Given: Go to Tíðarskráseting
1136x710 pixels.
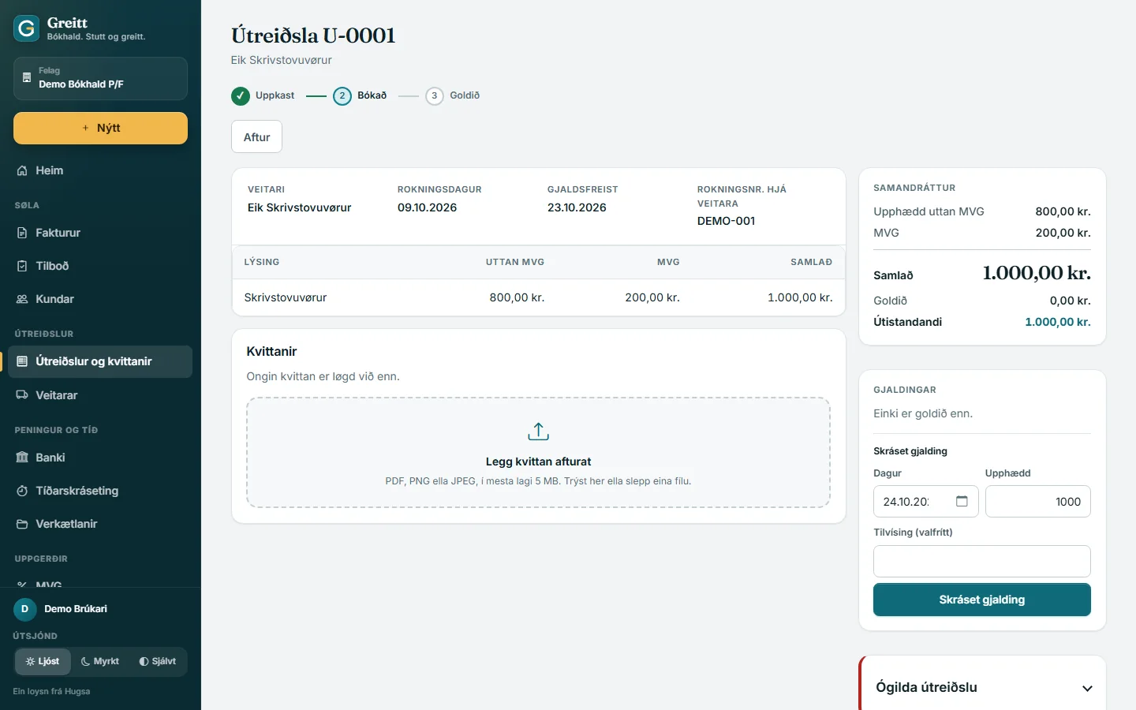Looking at the screenshot, I should [100, 491].
